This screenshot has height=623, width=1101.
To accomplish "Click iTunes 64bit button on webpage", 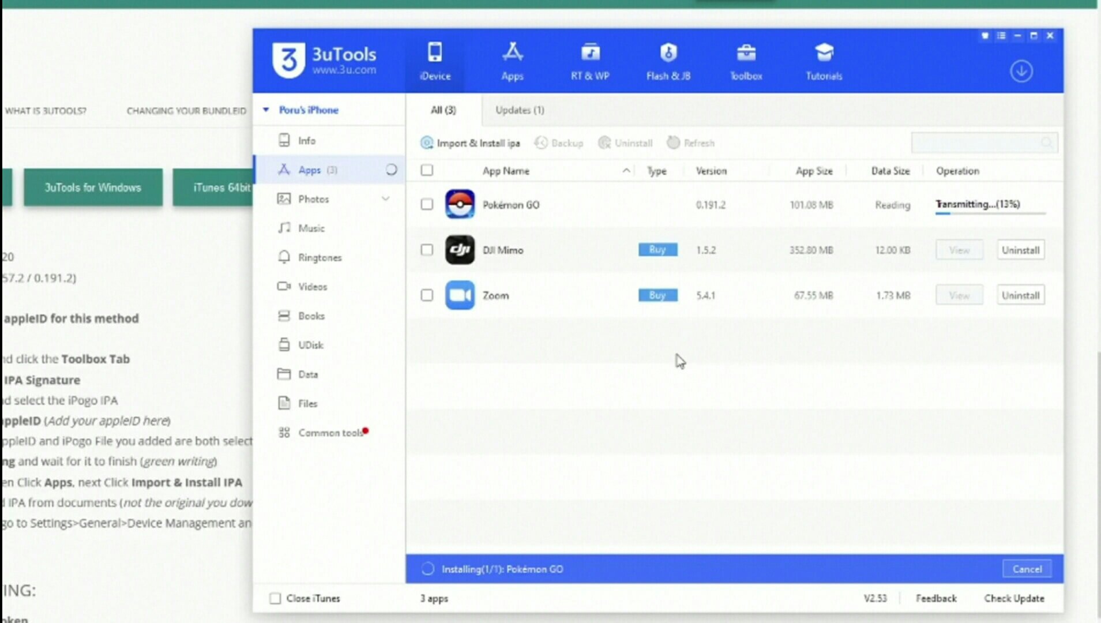I will pyautogui.click(x=213, y=187).
